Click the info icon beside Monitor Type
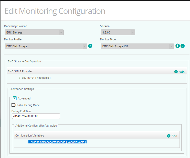The height and width of the screenshot is (158, 190). pos(178,46)
